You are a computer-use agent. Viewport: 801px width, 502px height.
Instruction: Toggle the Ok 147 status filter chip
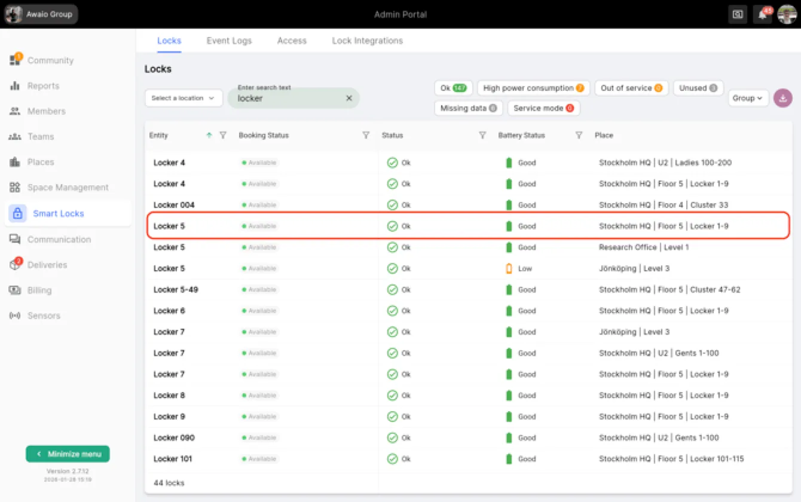click(454, 88)
